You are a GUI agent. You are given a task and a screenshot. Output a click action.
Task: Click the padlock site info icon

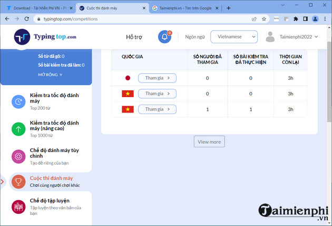[38, 19]
